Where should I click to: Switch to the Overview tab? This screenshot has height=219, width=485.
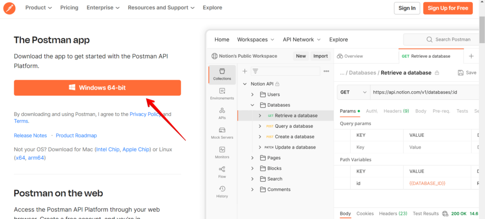click(x=350, y=56)
